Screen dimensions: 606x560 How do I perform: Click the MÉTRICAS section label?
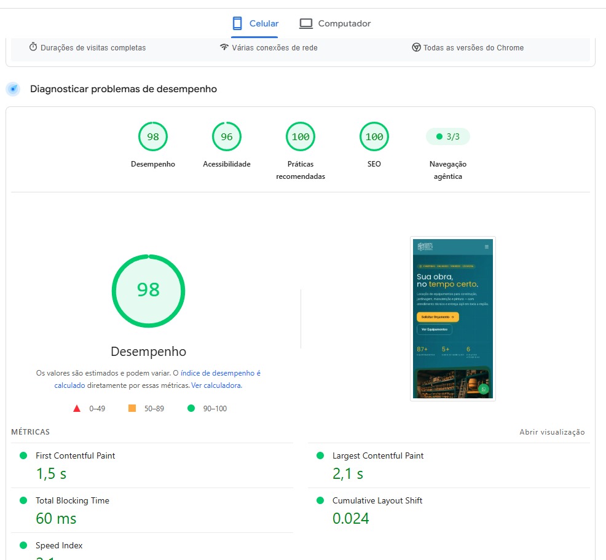pos(31,432)
